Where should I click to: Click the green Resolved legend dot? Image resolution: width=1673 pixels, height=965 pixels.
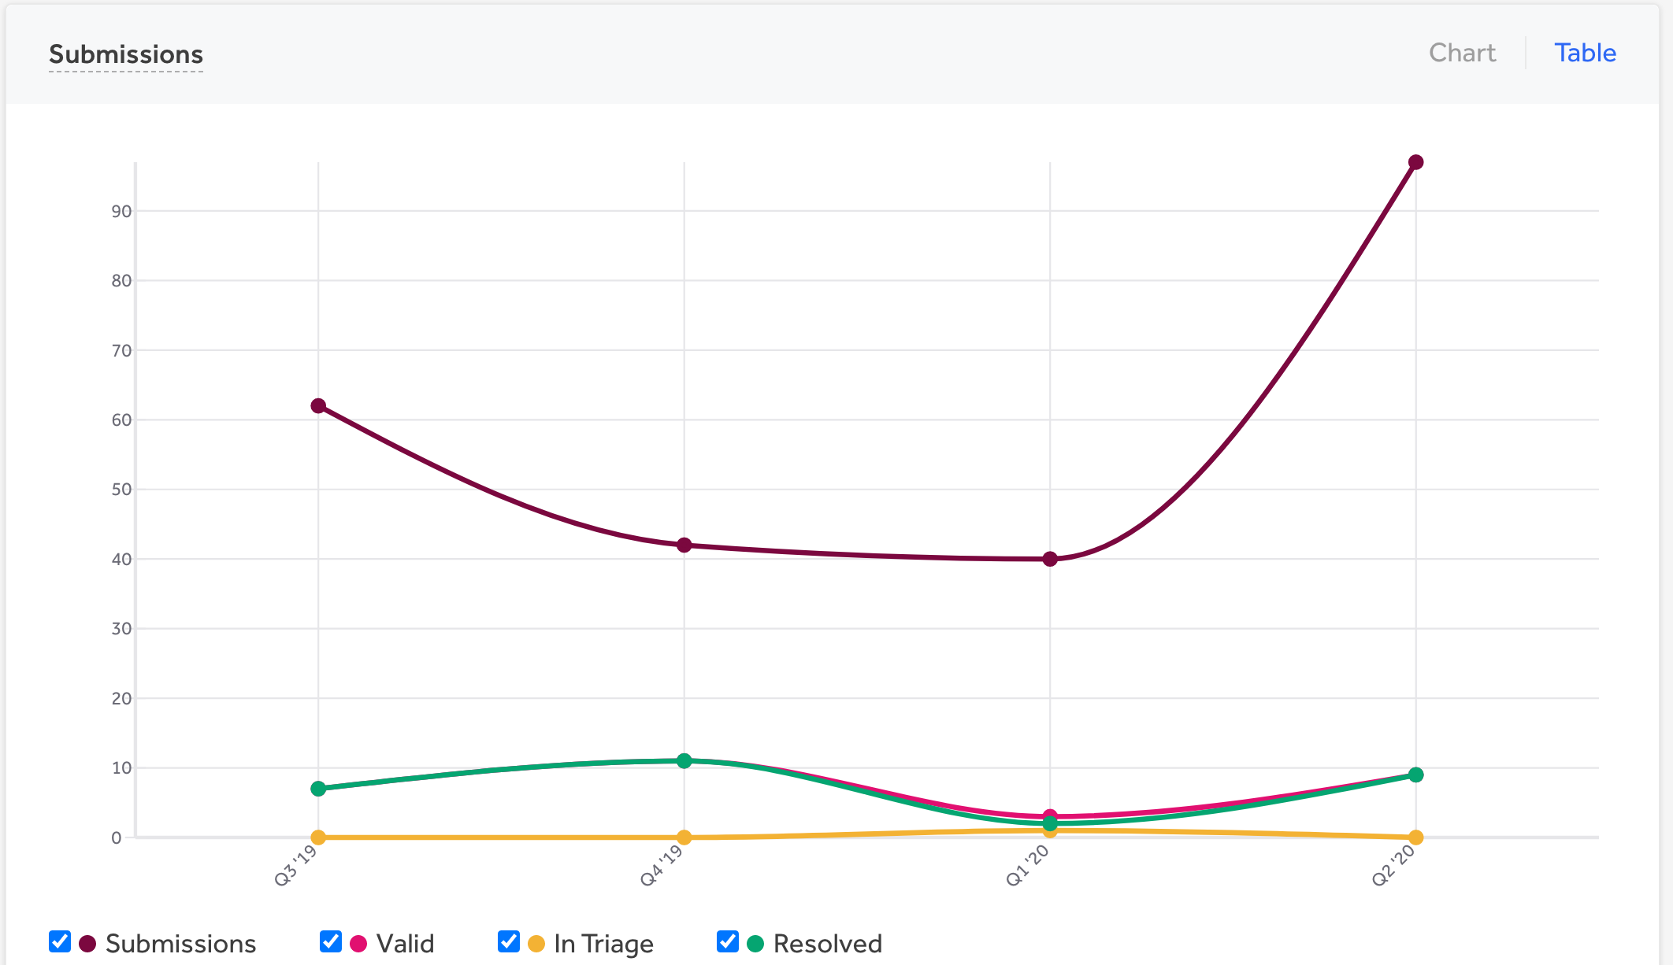pyautogui.click(x=755, y=942)
